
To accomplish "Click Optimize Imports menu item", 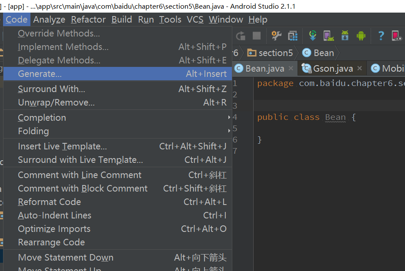I will tap(54, 229).
